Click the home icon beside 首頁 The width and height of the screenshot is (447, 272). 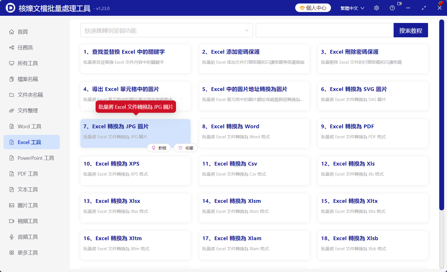[x=11, y=32]
